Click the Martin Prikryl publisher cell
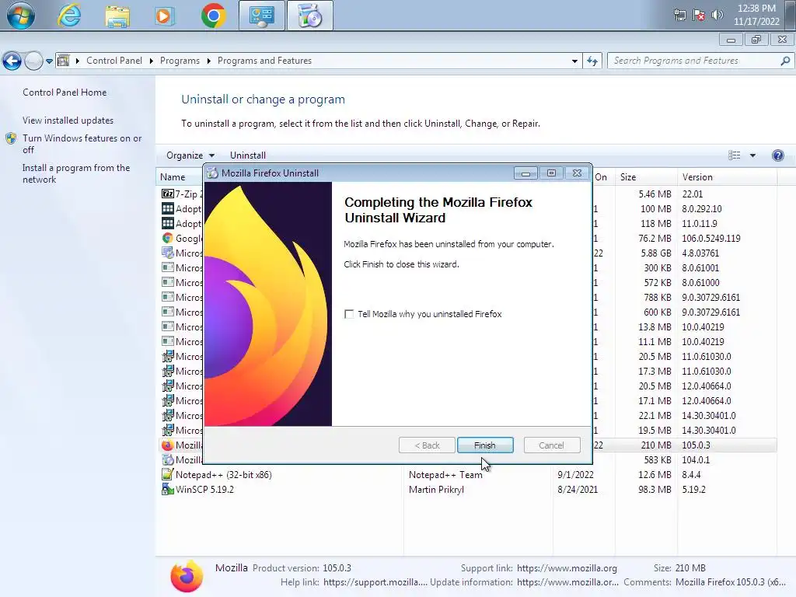This screenshot has width=796, height=597. (436, 490)
